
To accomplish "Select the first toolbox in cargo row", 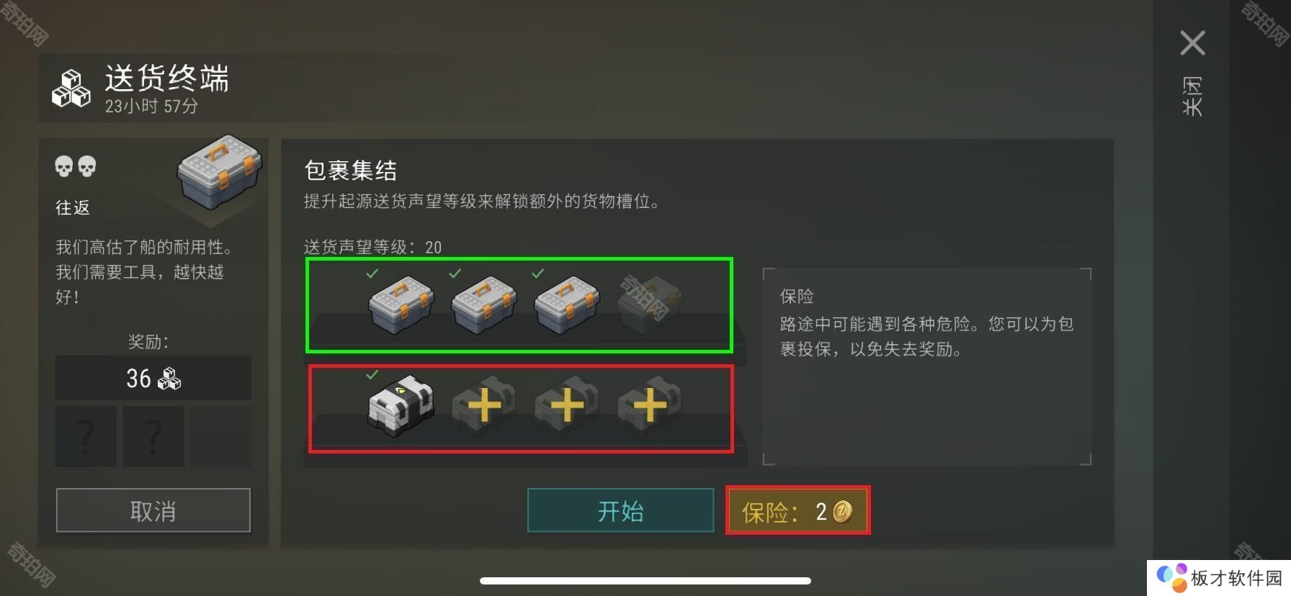I will pyautogui.click(x=401, y=304).
